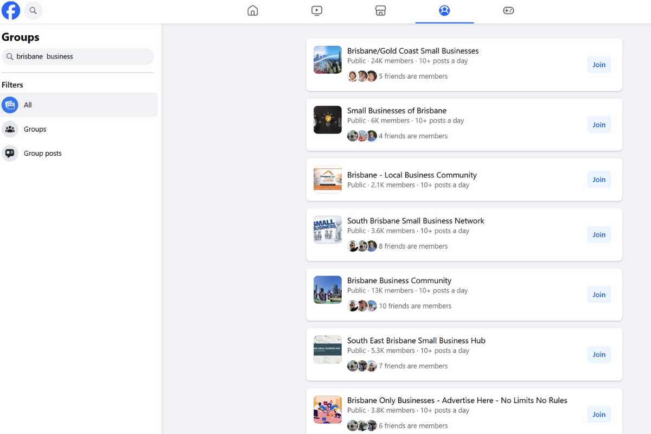This screenshot has width=651, height=434.
Task: Click South Brisbane Small Business Network thumbnail
Action: pyautogui.click(x=328, y=229)
